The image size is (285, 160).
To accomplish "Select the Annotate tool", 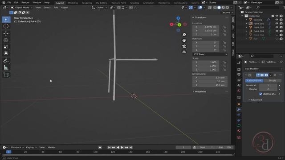I will 6,61.
